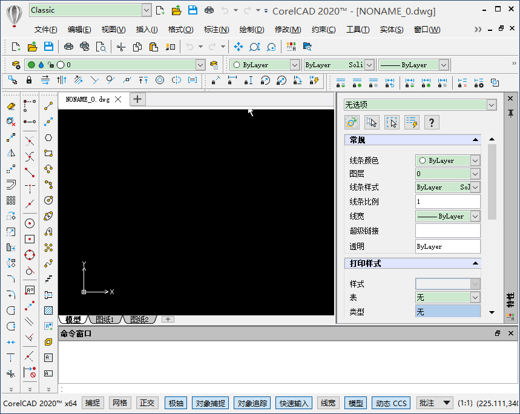The image size is (520, 414).
Task: Click the command window input line
Action: point(289,389)
